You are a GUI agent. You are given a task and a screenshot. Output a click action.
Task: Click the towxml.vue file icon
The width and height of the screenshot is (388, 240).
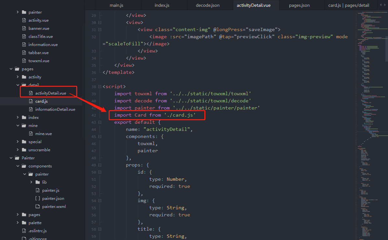click(24, 61)
